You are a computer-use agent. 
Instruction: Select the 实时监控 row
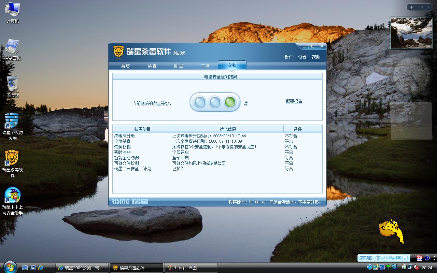coord(217,152)
